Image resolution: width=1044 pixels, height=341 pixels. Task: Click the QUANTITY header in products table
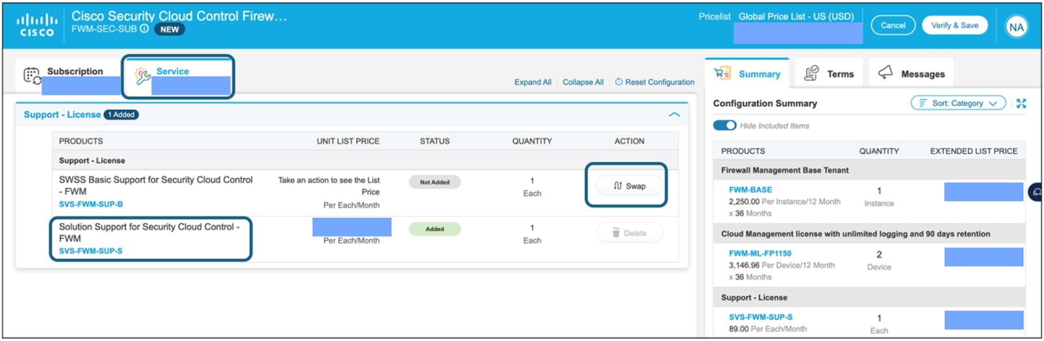pyautogui.click(x=532, y=141)
